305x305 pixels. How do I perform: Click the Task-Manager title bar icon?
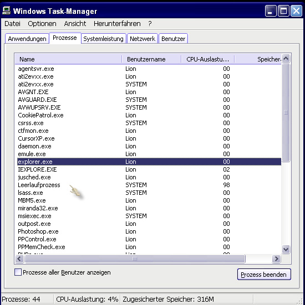click(x=7, y=11)
